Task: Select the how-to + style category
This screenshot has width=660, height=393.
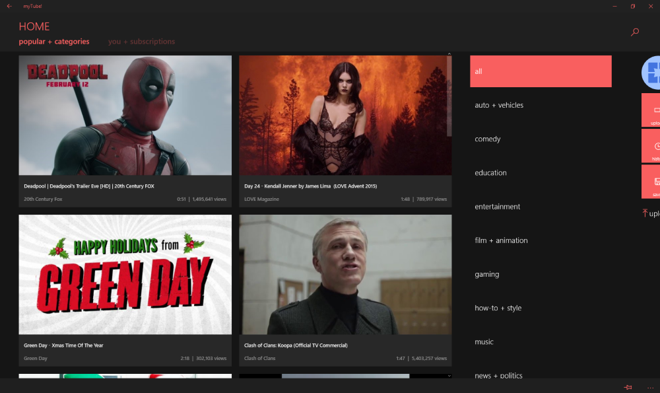Action: pyautogui.click(x=541, y=308)
